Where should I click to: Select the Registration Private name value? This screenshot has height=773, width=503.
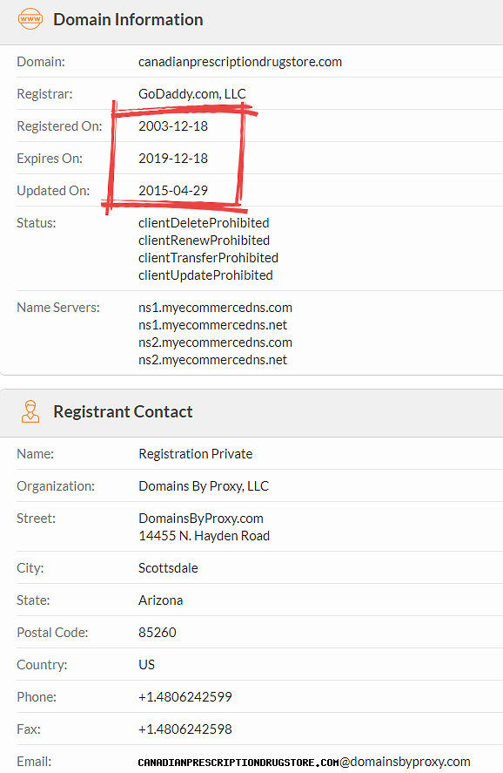(196, 453)
